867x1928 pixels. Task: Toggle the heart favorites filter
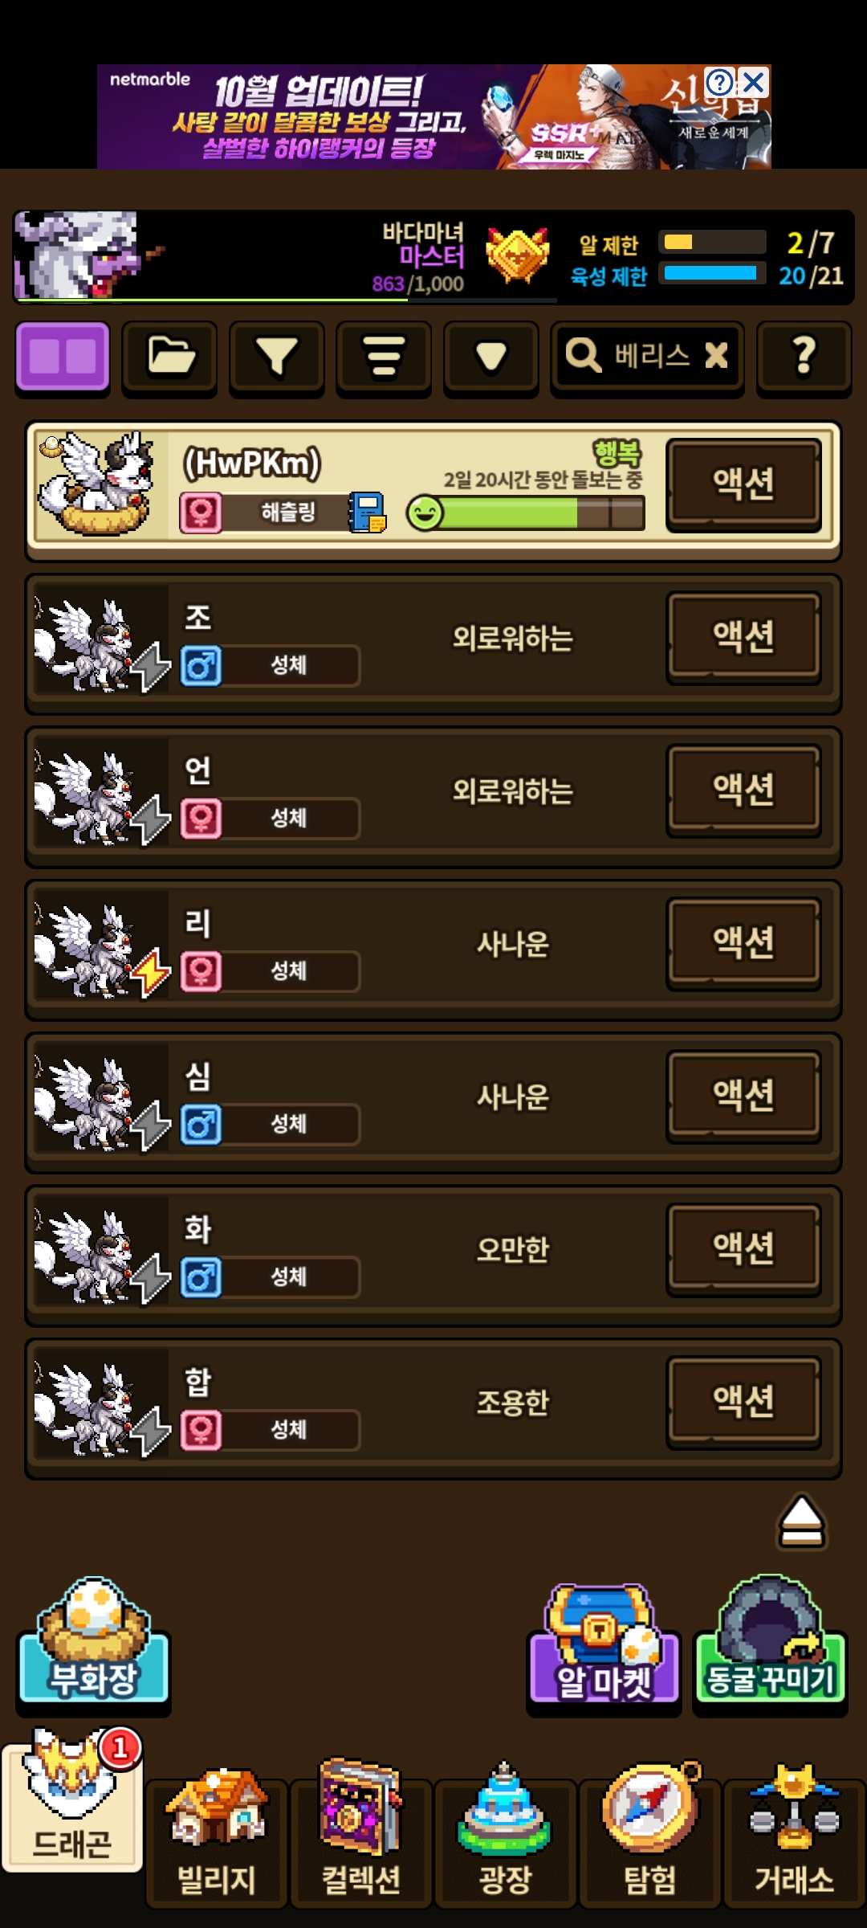491,357
